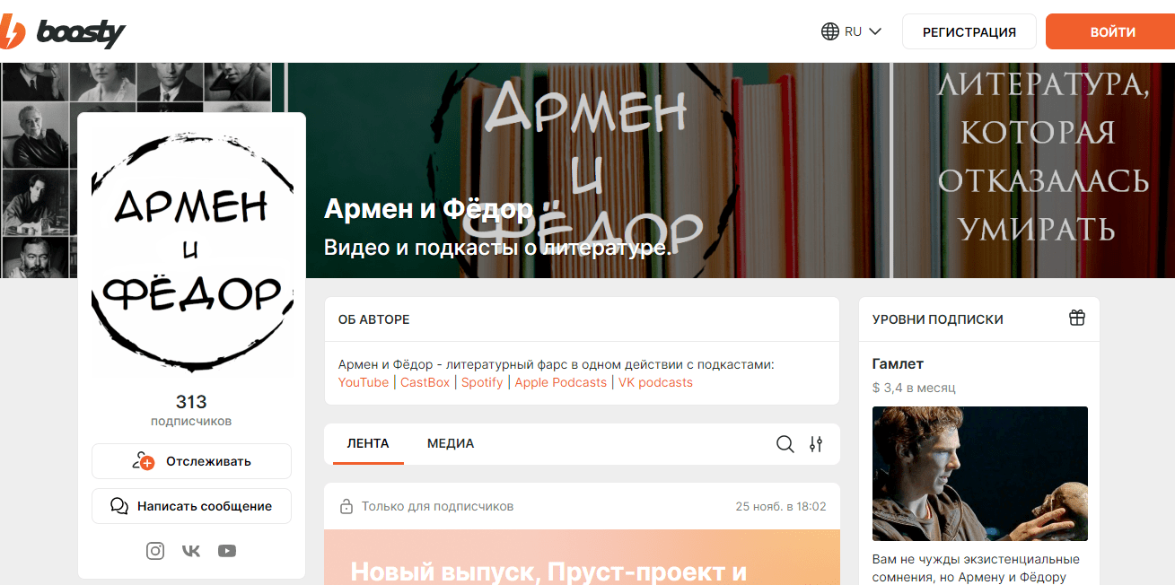Image resolution: width=1175 pixels, height=585 pixels.
Task: Open the creator's Instagram profile icon
Action: 154,550
